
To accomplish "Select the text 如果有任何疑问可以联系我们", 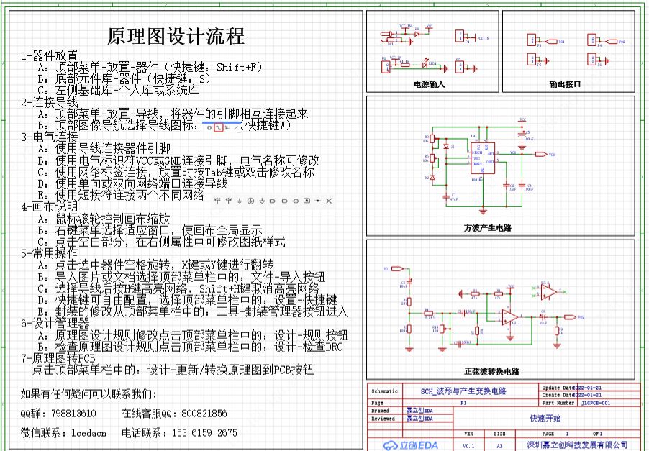I will point(88,394).
